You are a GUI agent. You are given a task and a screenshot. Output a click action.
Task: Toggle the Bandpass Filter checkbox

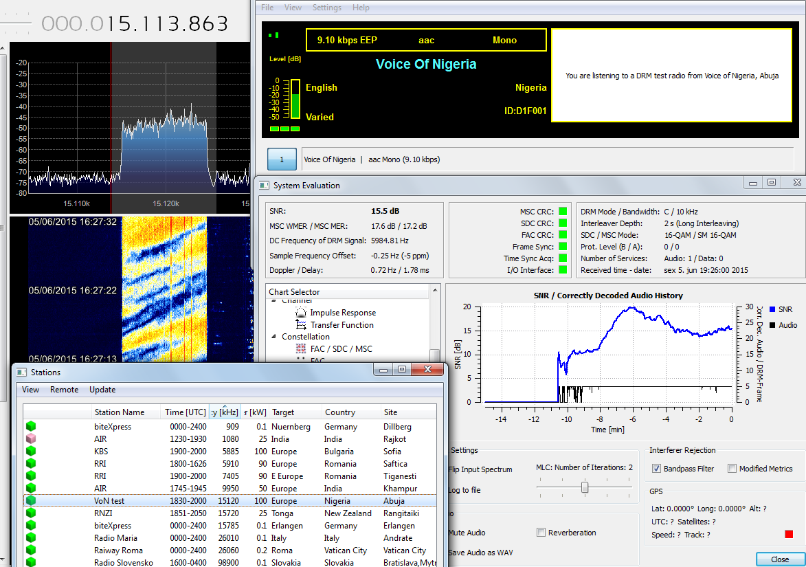(656, 468)
